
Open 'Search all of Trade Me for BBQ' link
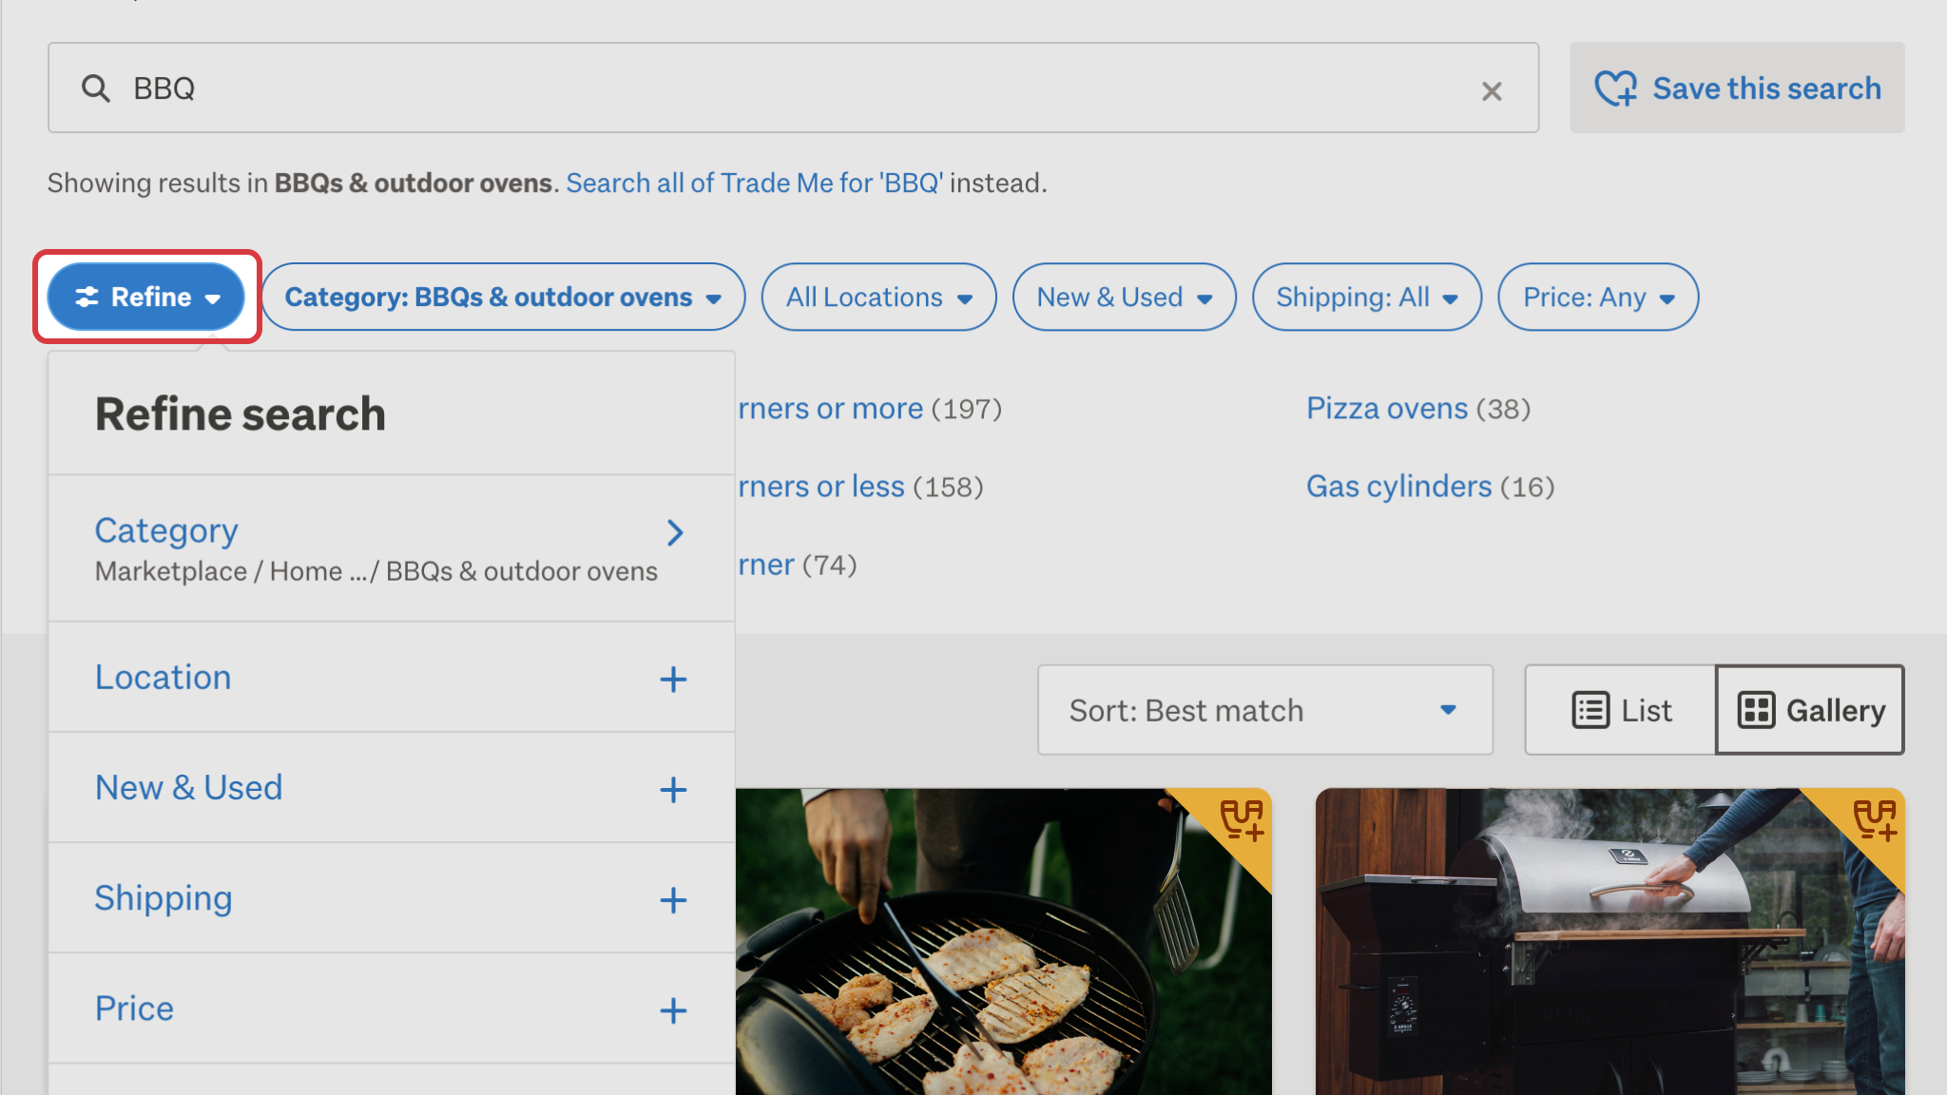755,182
